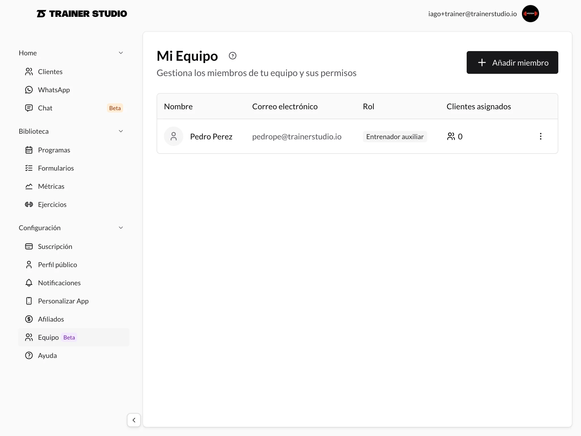This screenshot has width=581, height=436.
Task: Click the pedrope@trainerstudio.io email
Action: (297, 137)
